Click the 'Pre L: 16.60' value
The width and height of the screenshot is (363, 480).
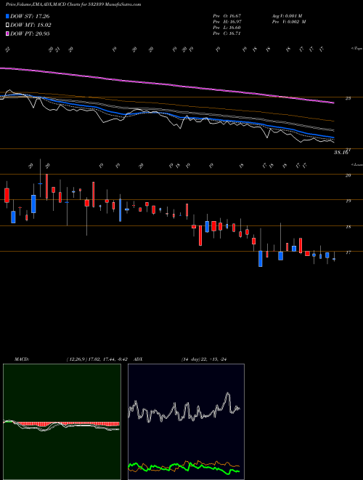tap(228, 28)
